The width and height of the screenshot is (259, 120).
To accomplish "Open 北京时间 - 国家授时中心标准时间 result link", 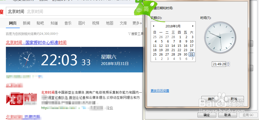I will (x=36, y=42).
